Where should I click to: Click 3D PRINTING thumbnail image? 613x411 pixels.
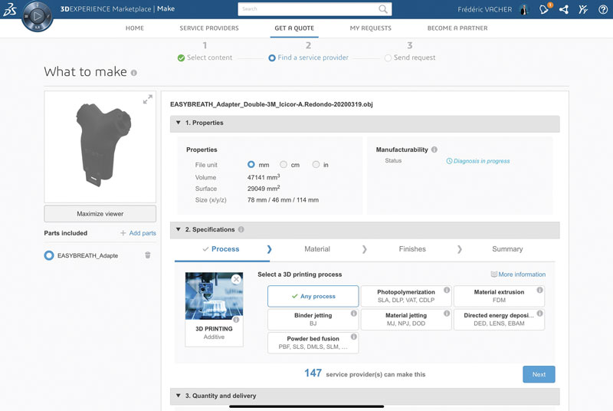pos(214,296)
